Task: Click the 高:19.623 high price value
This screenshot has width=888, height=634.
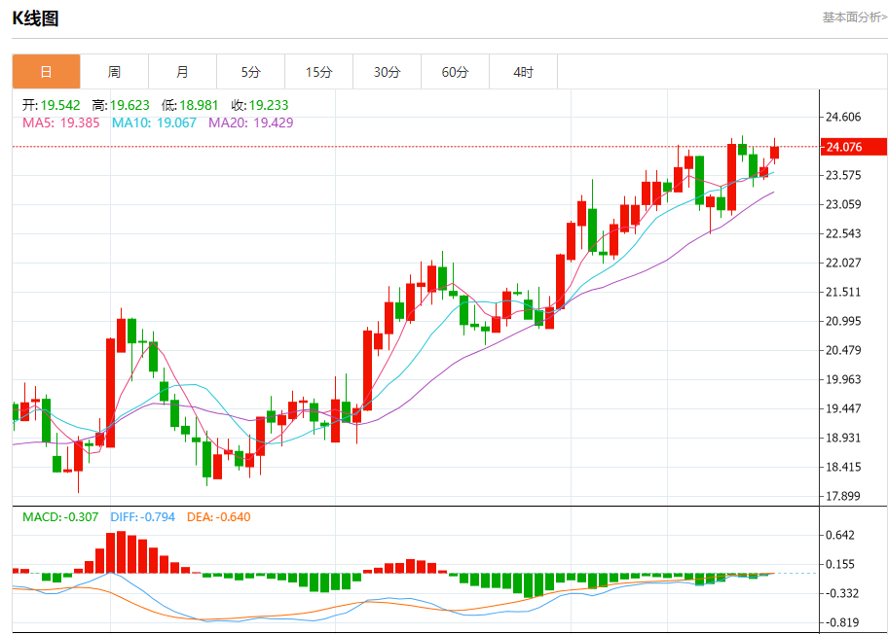Action: pos(121,105)
